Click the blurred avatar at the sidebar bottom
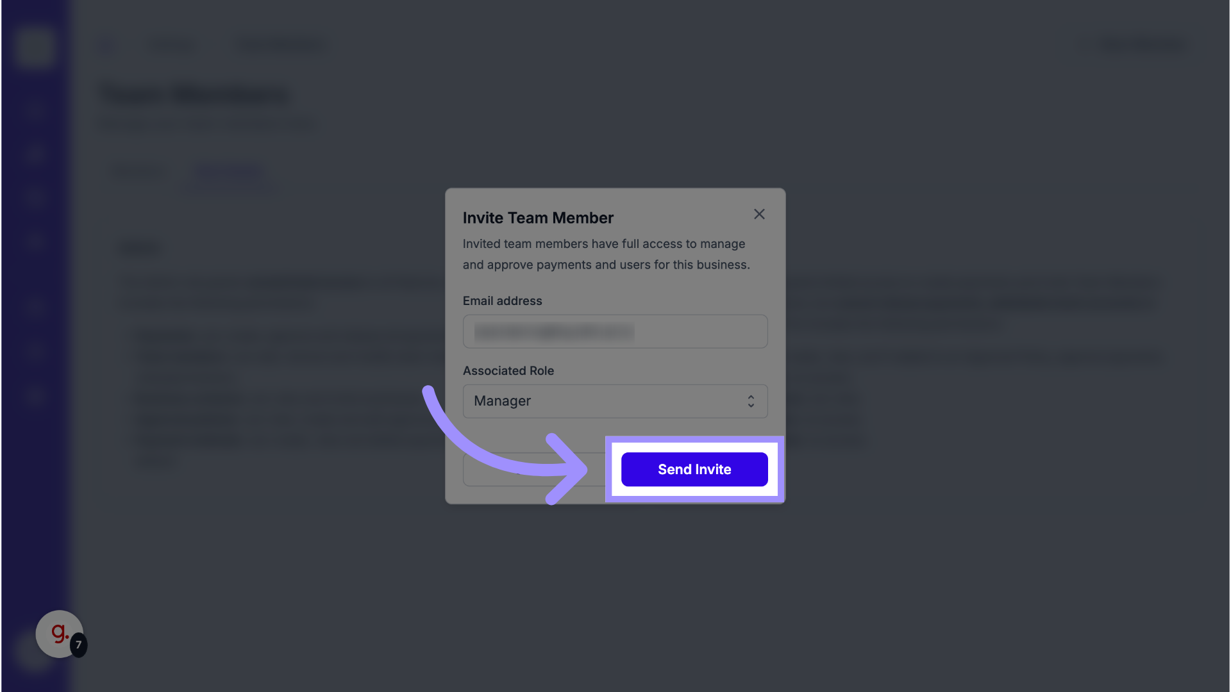The image size is (1231, 692). point(29,655)
